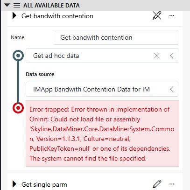The height and width of the screenshot is (190, 190).
Task: Stop editing via the crossed-out pencil icon
Action: point(157,15)
